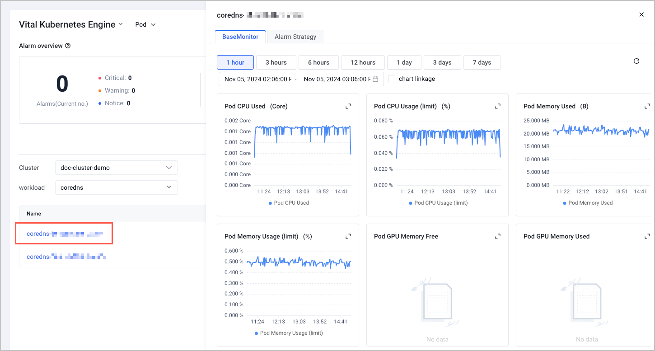This screenshot has height=351, width=655.
Task: Open the calendar icon in date range
Action: [x=375, y=79]
